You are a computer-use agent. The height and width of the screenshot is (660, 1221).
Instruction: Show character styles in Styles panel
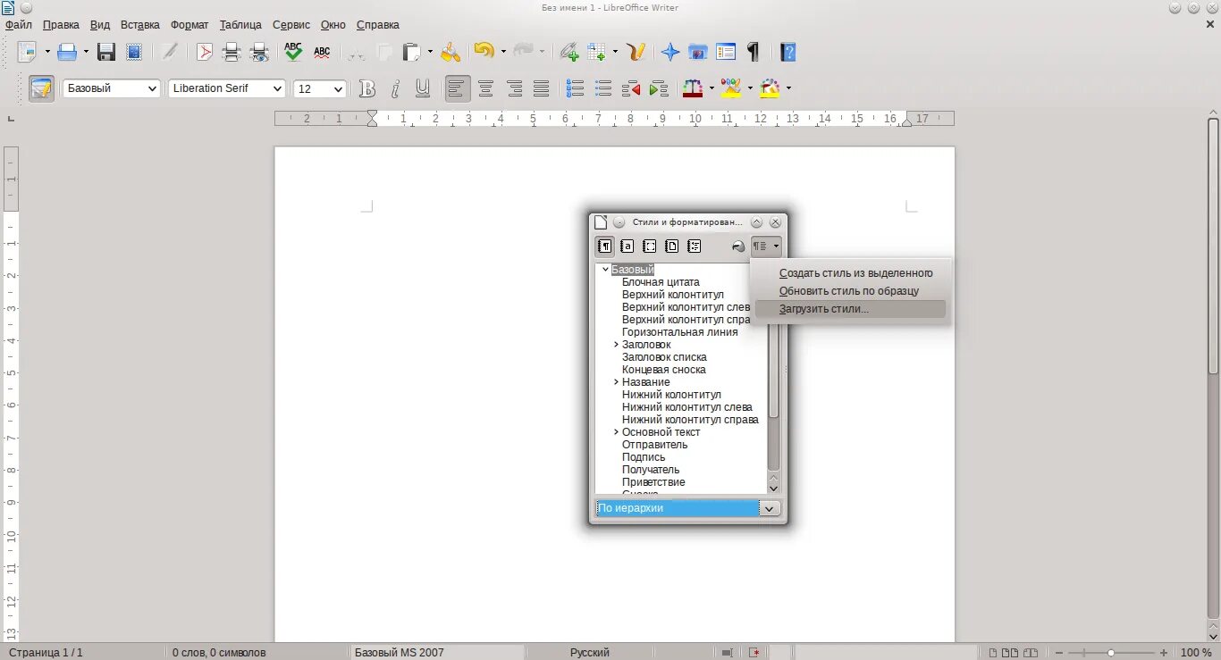click(627, 246)
